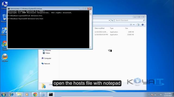The image size is (174, 97).
Task: Switch to Windows Explorer taskbar button
Action: (19, 95)
